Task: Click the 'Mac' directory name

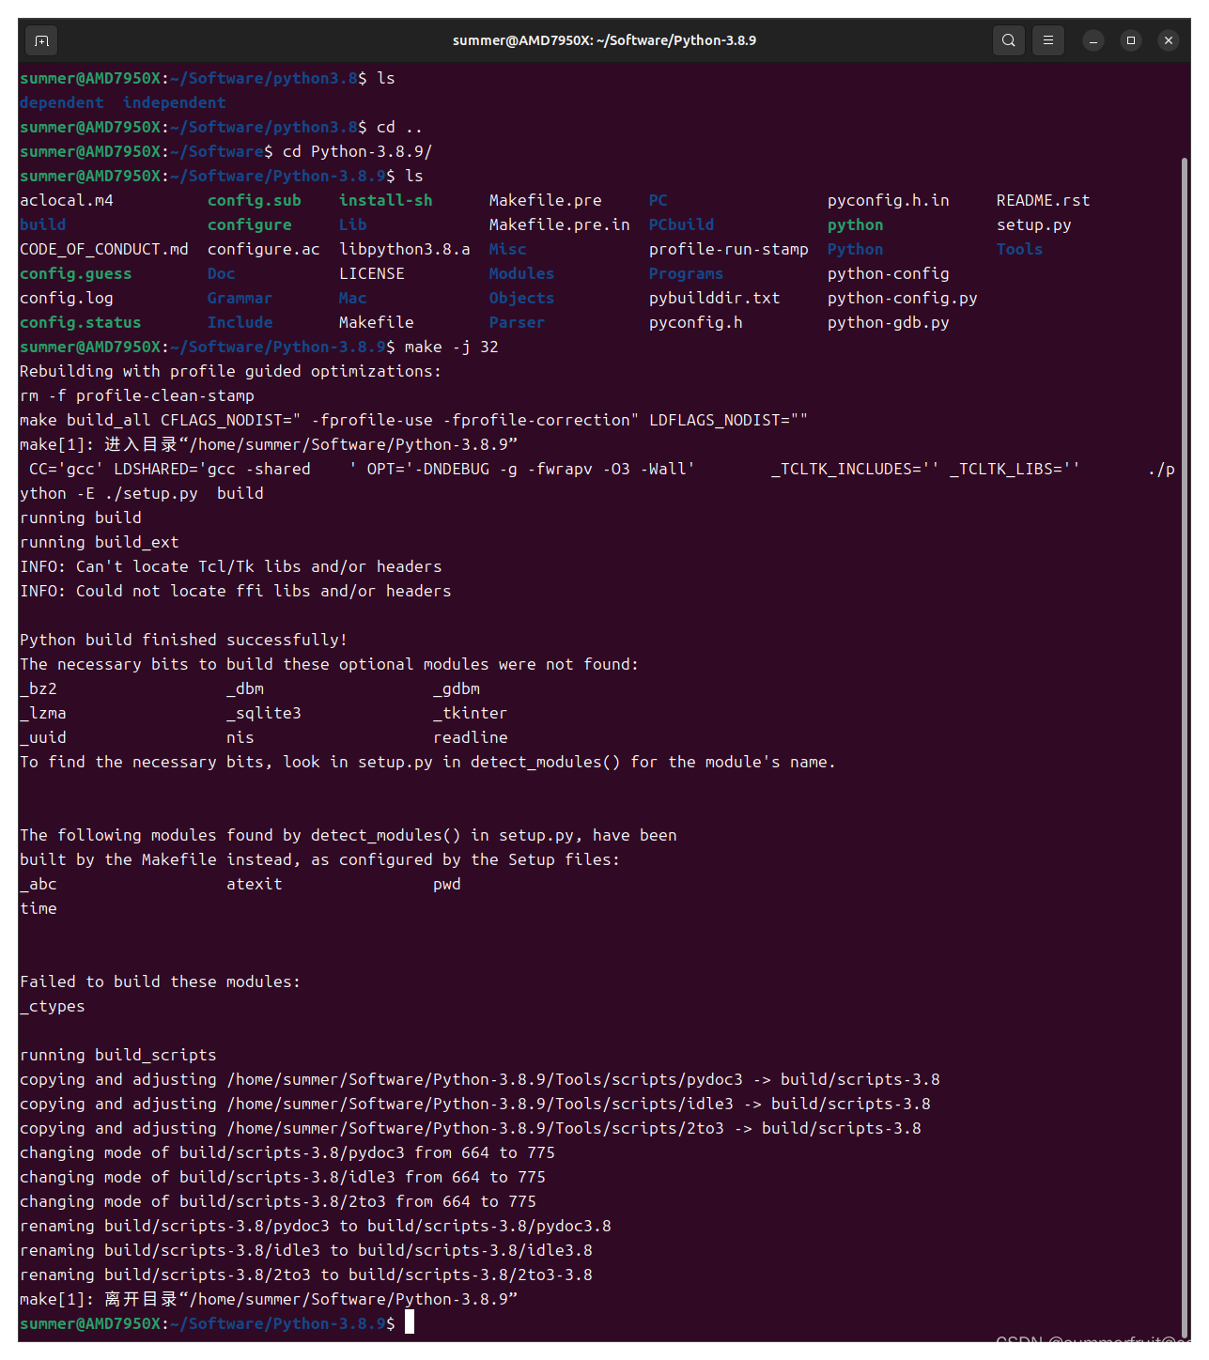Action: coord(353,298)
